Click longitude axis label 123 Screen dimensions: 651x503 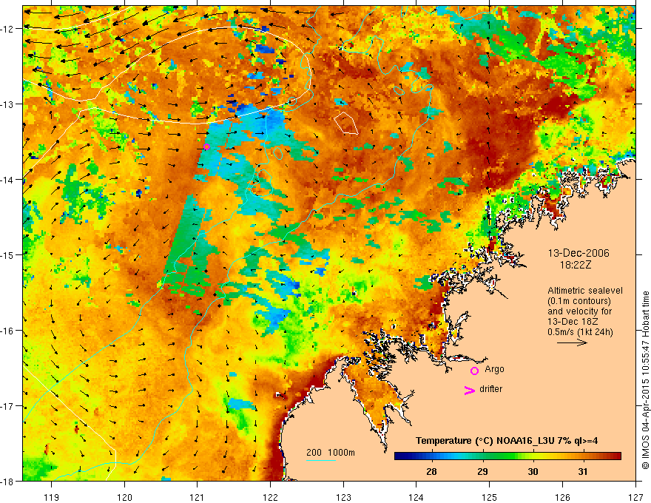[x=343, y=497]
